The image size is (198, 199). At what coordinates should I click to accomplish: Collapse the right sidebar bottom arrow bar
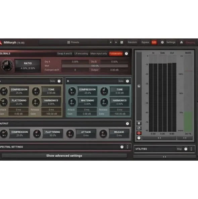164,157
